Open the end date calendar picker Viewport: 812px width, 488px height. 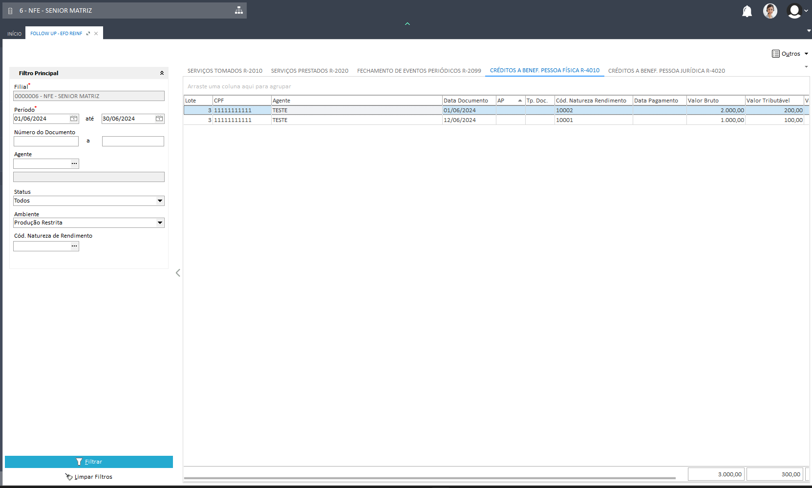point(159,119)
